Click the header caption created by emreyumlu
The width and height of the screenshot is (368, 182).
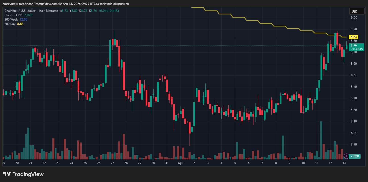tap(66, 4)
